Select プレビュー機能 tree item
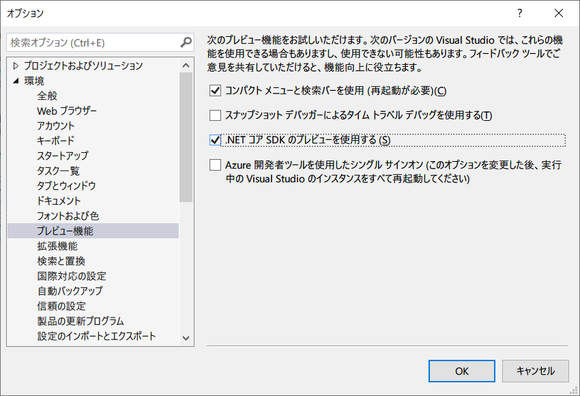 93,231
